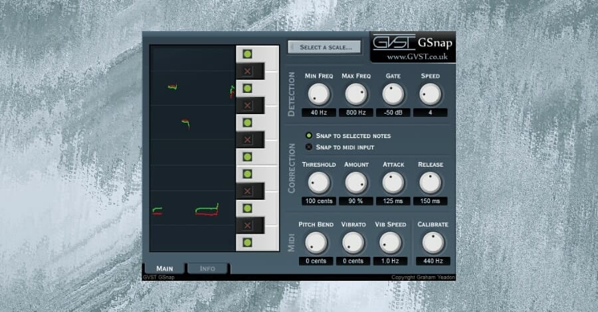The height and width of the screenshot is (312, 598).
Task: Toggle the X on third black key from top (F#)
Action: tap(247, 140)
